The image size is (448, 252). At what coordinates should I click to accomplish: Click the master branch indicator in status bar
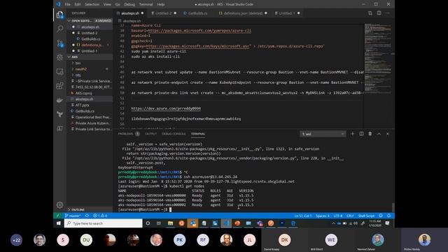point(73,216)
